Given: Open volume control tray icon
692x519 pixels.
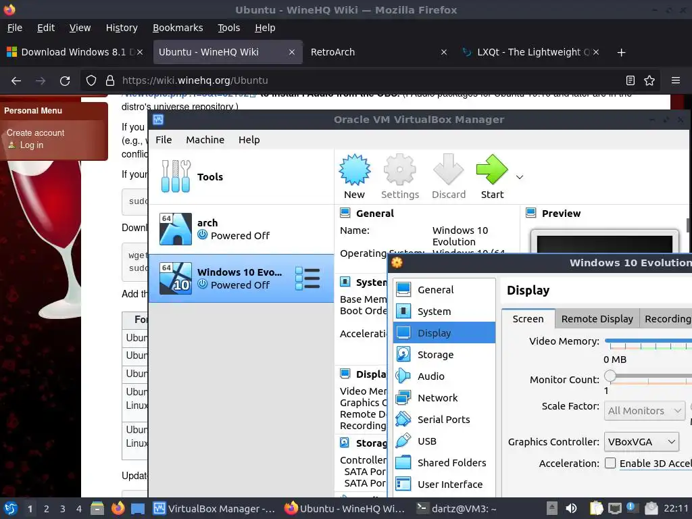Looking at the screenshot, I should (x=572, y=508).
